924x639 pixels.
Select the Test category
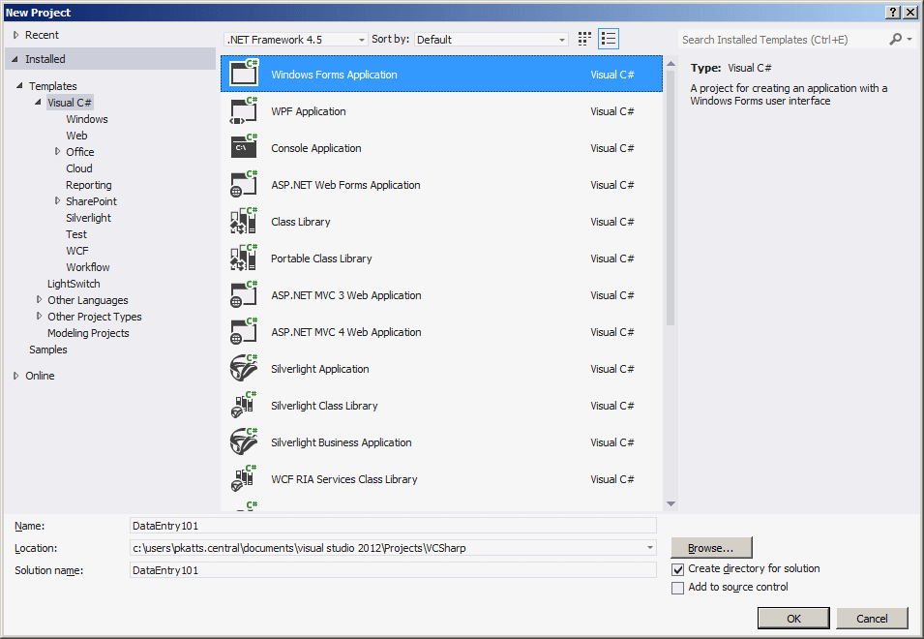76,234
